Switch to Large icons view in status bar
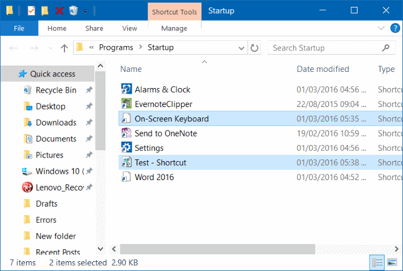This screenshot has width=403, height=271. [x=392, y=262]
